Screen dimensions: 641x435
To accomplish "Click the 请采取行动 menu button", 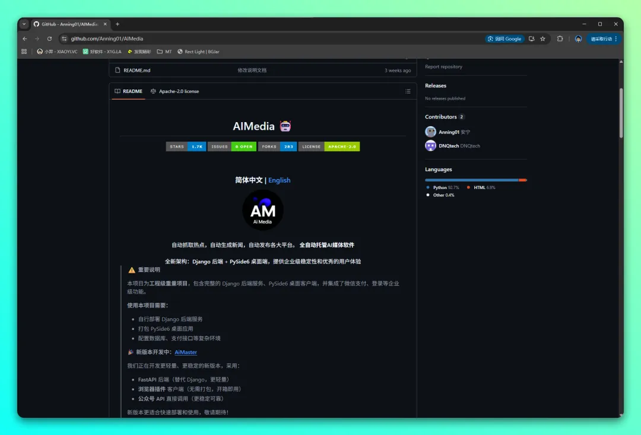I will pyautogui.click(x=604, y=39).
